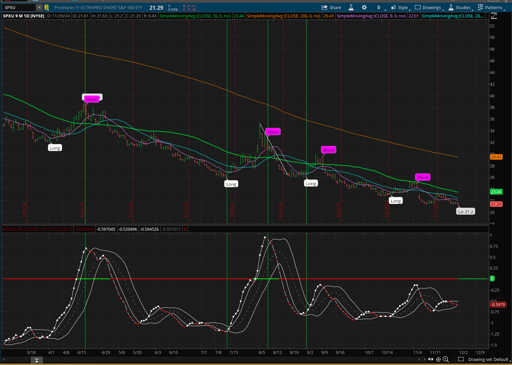Click the Short signal bubble near 8/5
The image size is (512, 365).
pos(273,132)
